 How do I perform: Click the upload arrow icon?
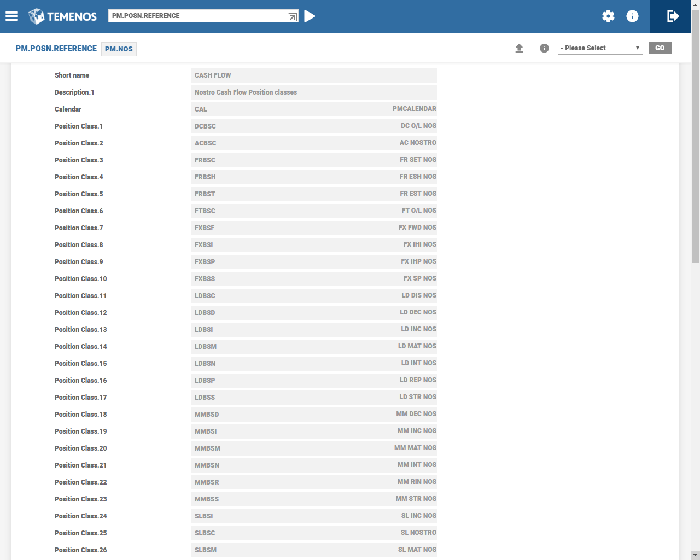pos(519,48)
